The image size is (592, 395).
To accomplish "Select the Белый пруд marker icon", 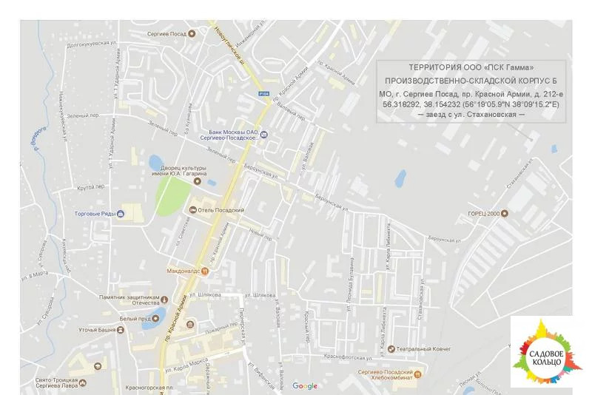I will [x=155, y=318].
